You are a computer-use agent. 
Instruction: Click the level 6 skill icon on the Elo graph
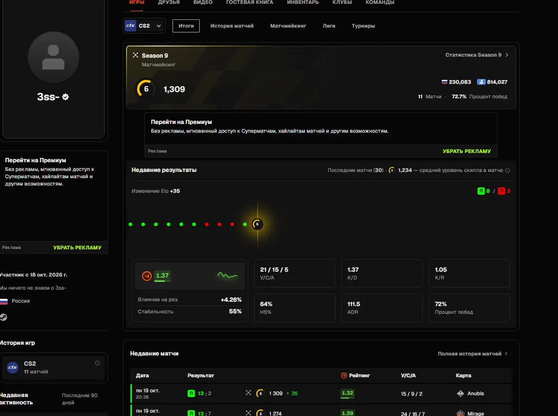[257, 224]
